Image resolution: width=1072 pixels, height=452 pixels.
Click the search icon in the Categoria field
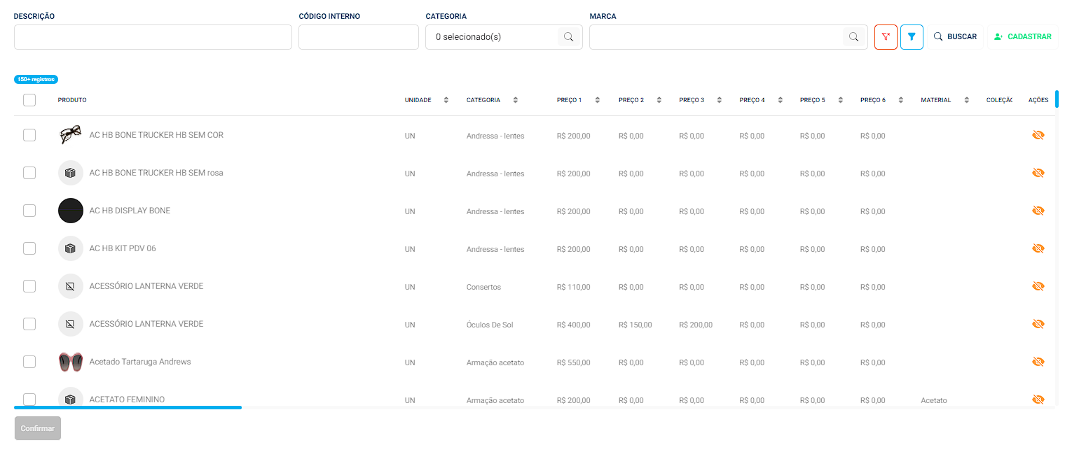[569, 37]
